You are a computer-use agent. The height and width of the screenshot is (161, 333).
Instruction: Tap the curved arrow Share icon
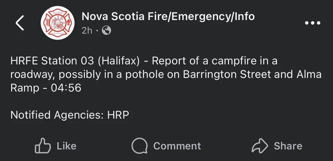(260, 146)
